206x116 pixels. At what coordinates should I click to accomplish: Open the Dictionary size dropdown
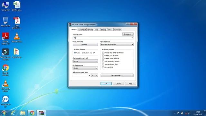[85, 68]
